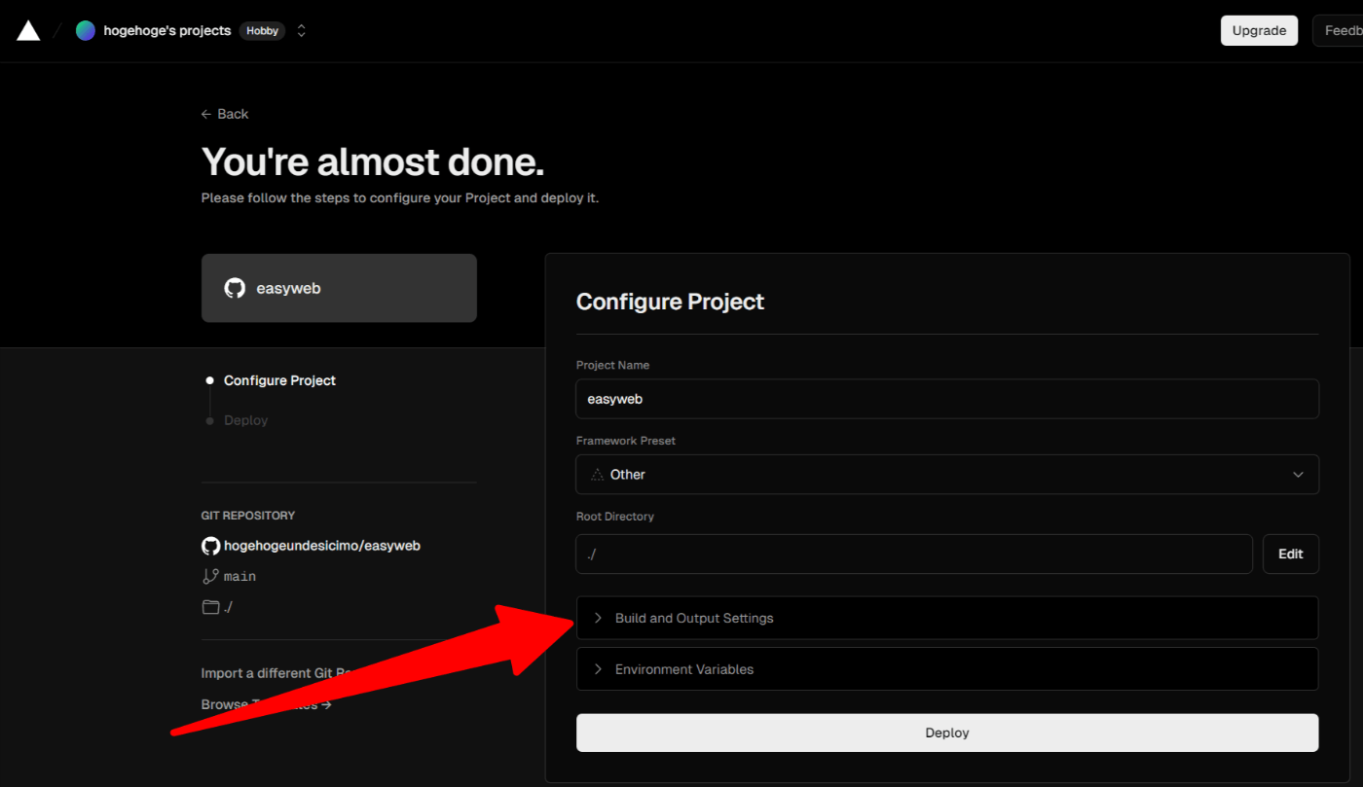The height and width of the screenshot is (787, 1363).
Task: Click the Framework Preset chevron arrow
Action: (1298, 475)
